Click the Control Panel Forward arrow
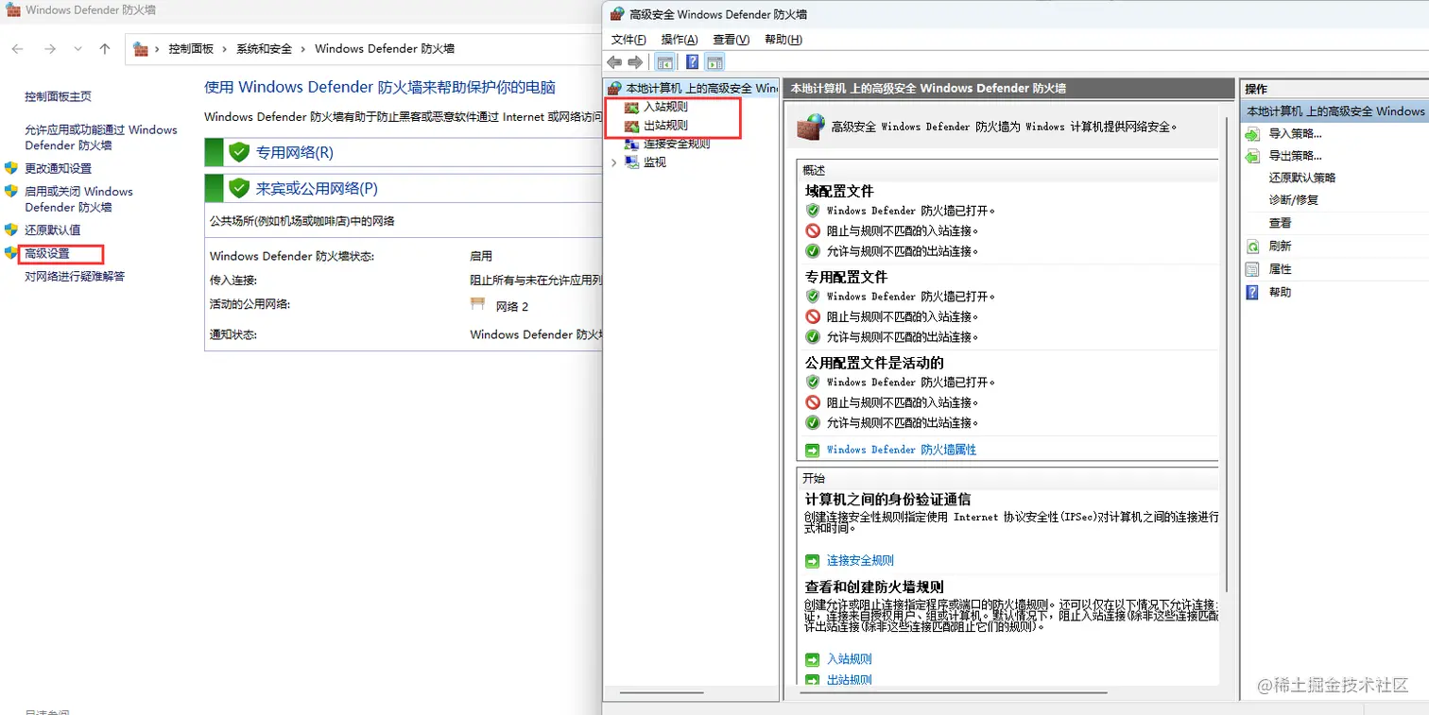The width and height of the screenshot is (1429, 715). pos(50,49)
